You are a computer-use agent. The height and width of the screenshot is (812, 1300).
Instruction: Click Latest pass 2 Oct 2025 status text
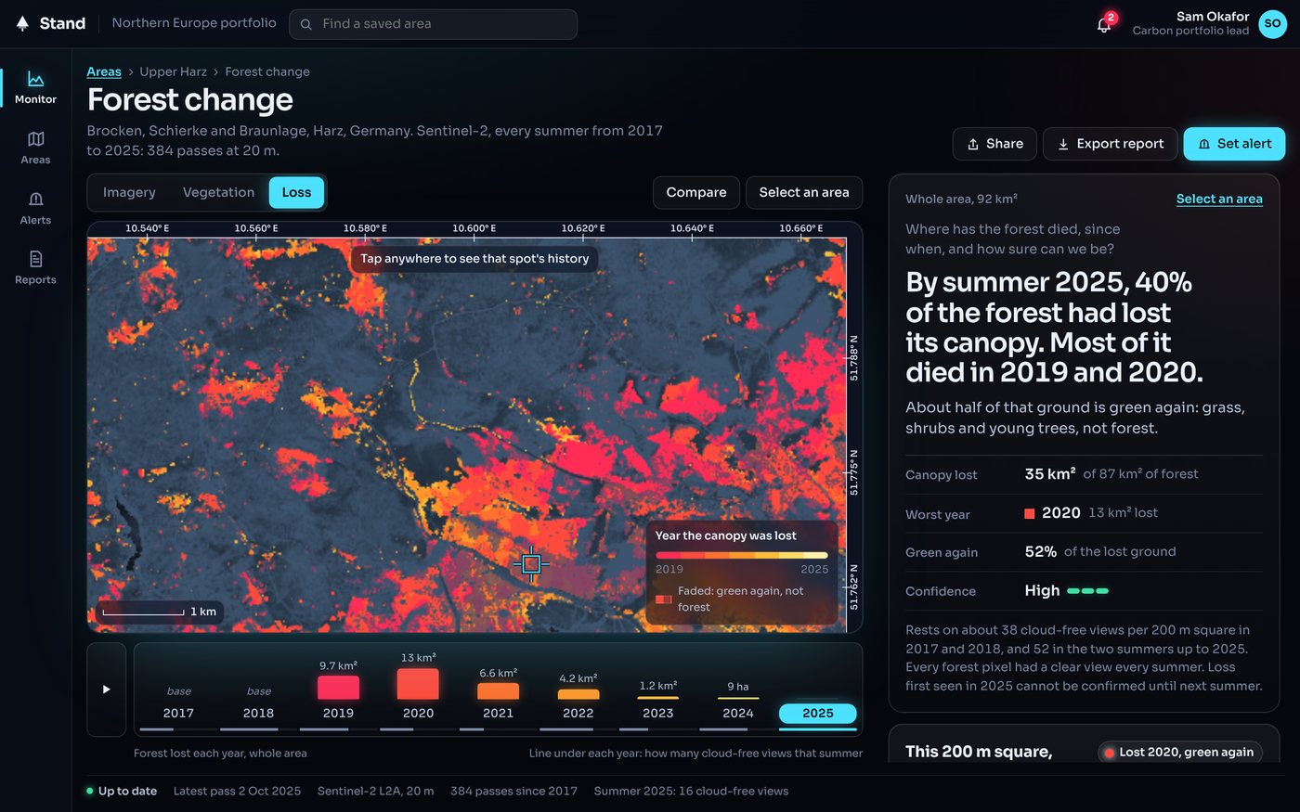coord(237,792)
